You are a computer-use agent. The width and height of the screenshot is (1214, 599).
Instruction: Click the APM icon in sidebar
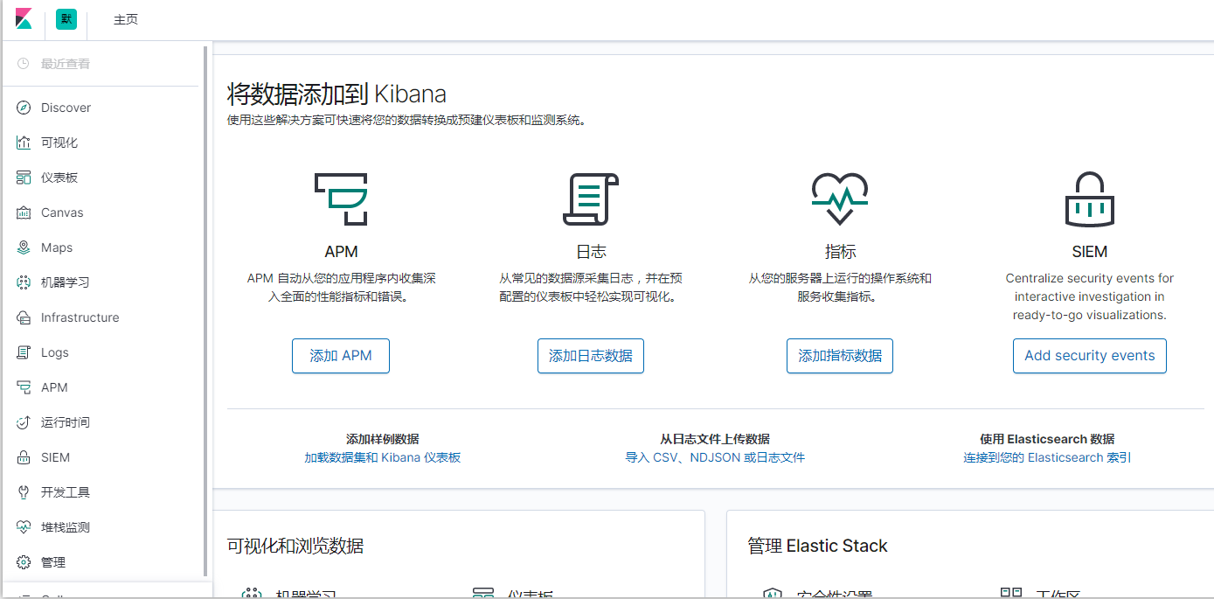(x=24, y=387)
